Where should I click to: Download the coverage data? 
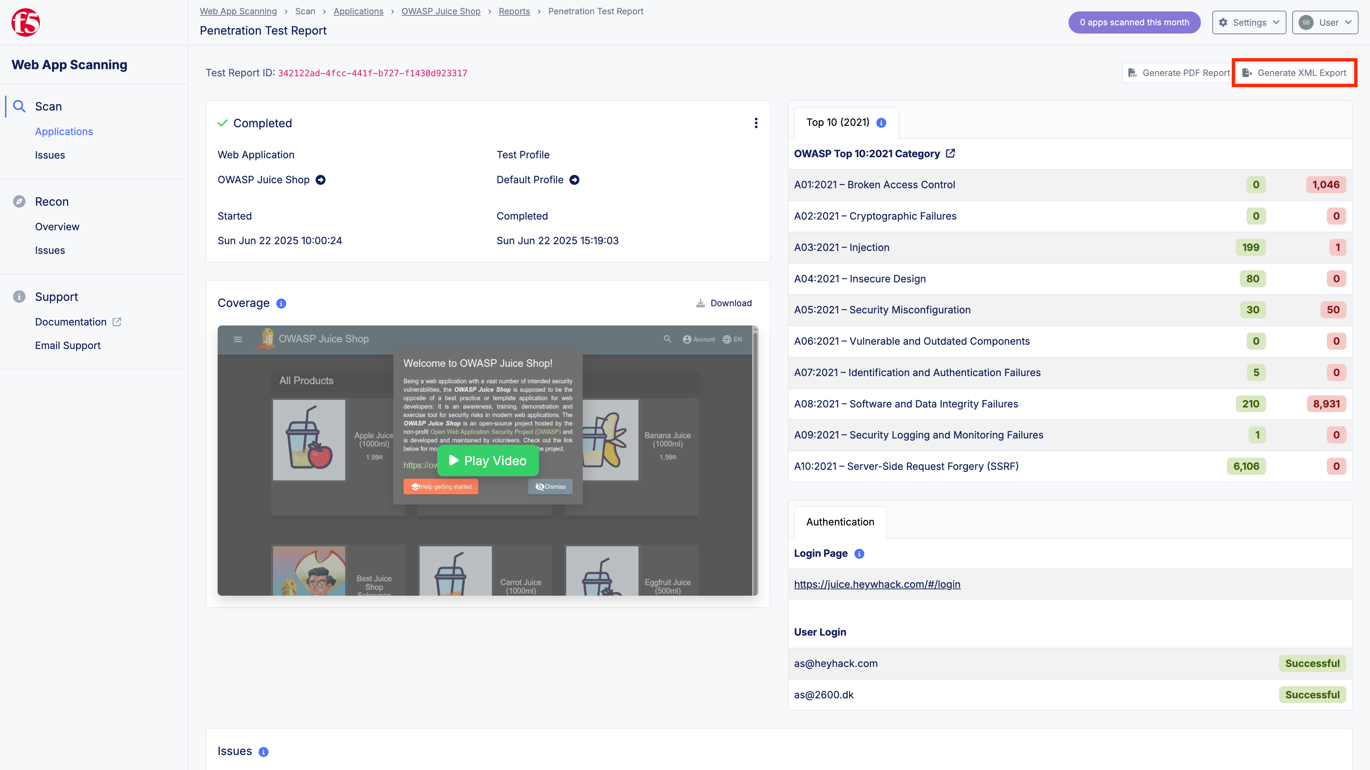click(724, 303)
